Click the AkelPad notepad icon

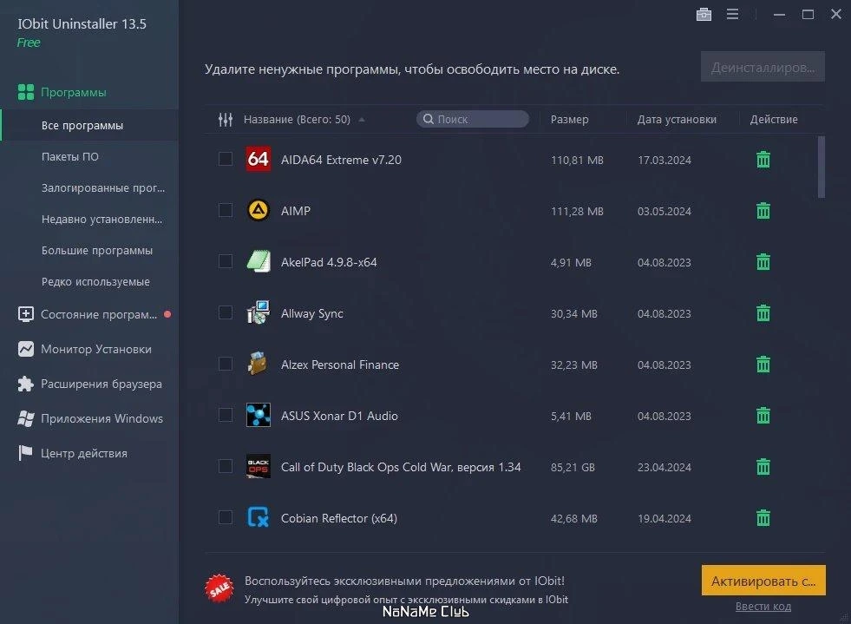tap(259, 261)
